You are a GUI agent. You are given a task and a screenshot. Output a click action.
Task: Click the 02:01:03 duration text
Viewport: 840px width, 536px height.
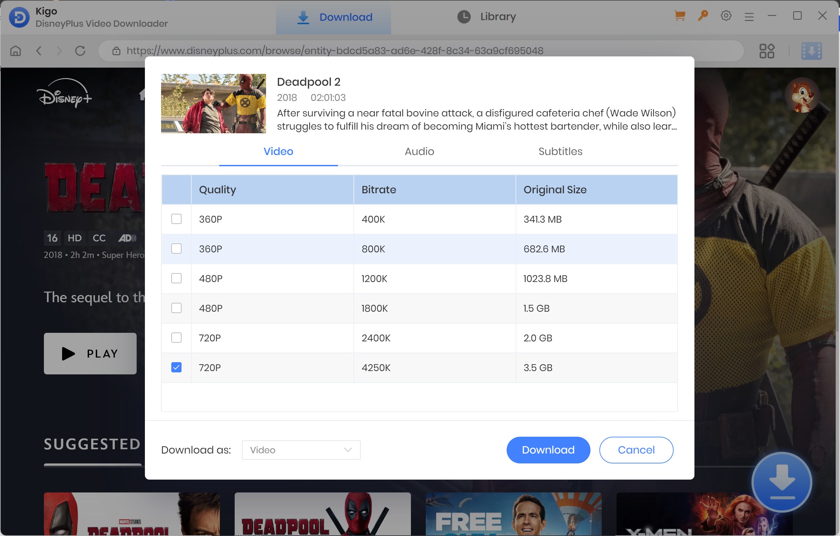(328, 98)
